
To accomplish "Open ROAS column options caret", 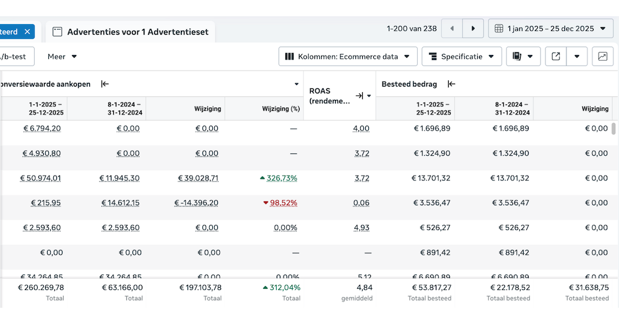I will tap(369, 96).
